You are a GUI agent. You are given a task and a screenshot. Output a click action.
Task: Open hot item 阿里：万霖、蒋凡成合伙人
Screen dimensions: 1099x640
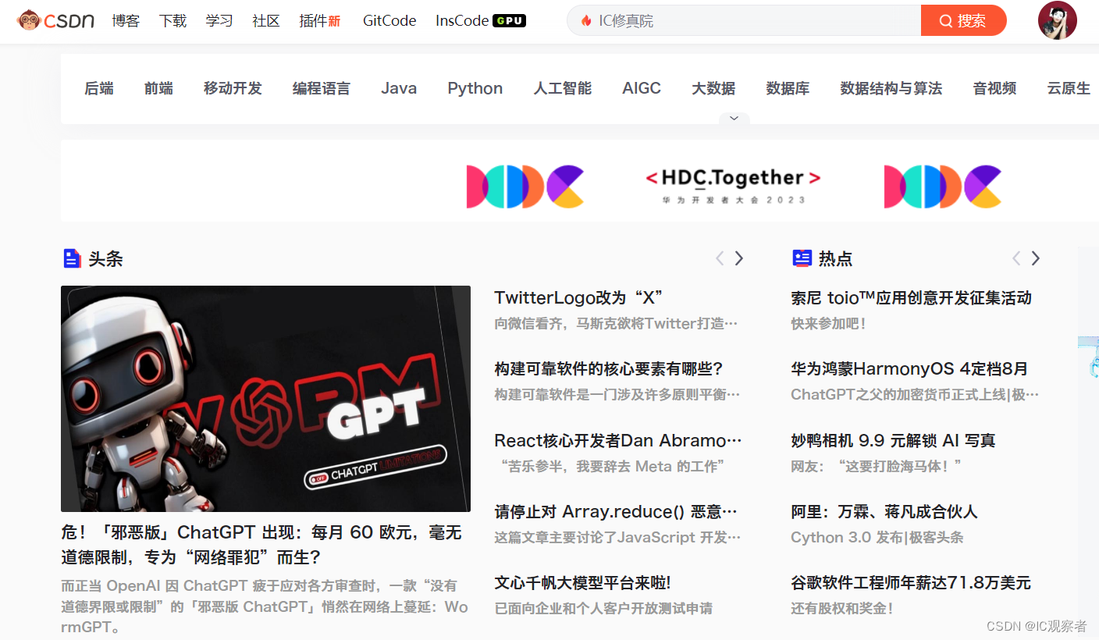(884, 512)
